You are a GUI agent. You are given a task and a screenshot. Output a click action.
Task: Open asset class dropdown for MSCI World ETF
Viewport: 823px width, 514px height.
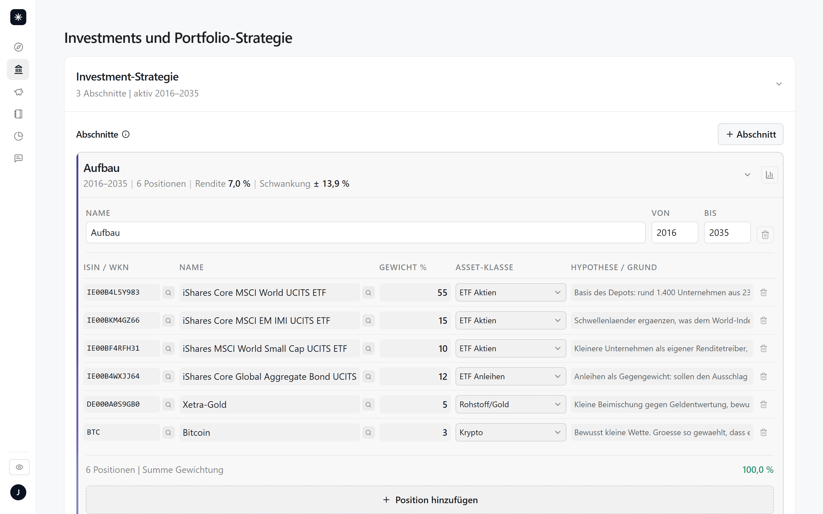[510, 292]
